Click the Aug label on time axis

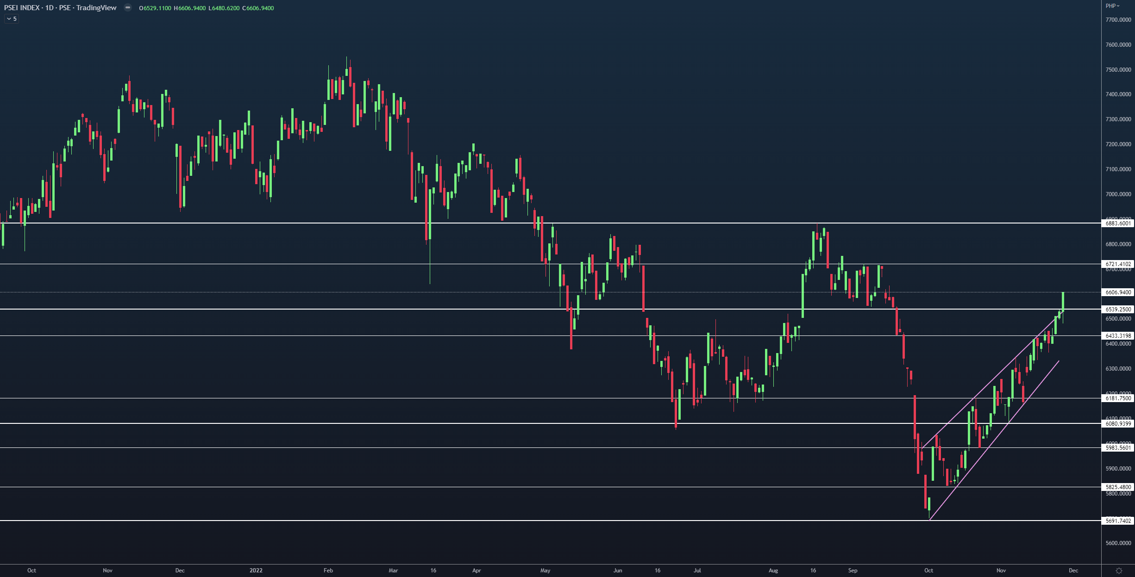(773, 571)
